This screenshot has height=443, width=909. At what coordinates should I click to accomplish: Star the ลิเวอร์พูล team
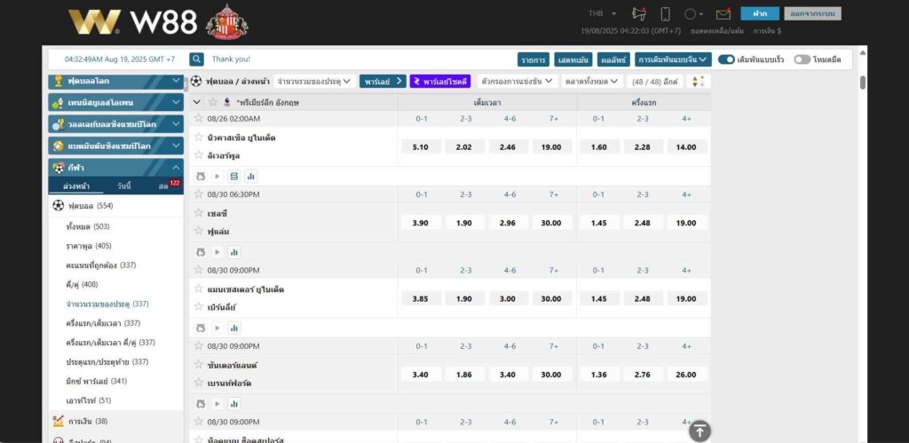click(198, 154)
